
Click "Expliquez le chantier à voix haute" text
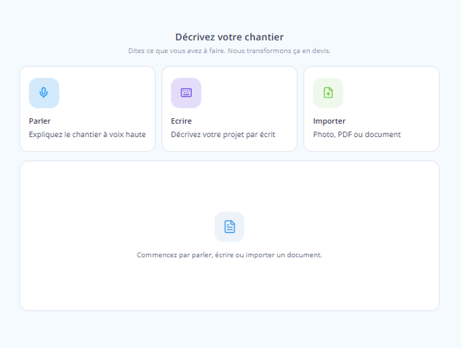(87, 135)
